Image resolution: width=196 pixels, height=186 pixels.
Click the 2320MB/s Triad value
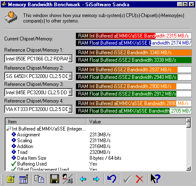(100, 152)
